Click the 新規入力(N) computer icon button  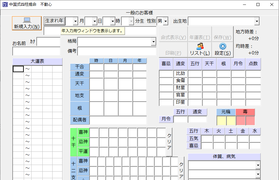point(27,23)
